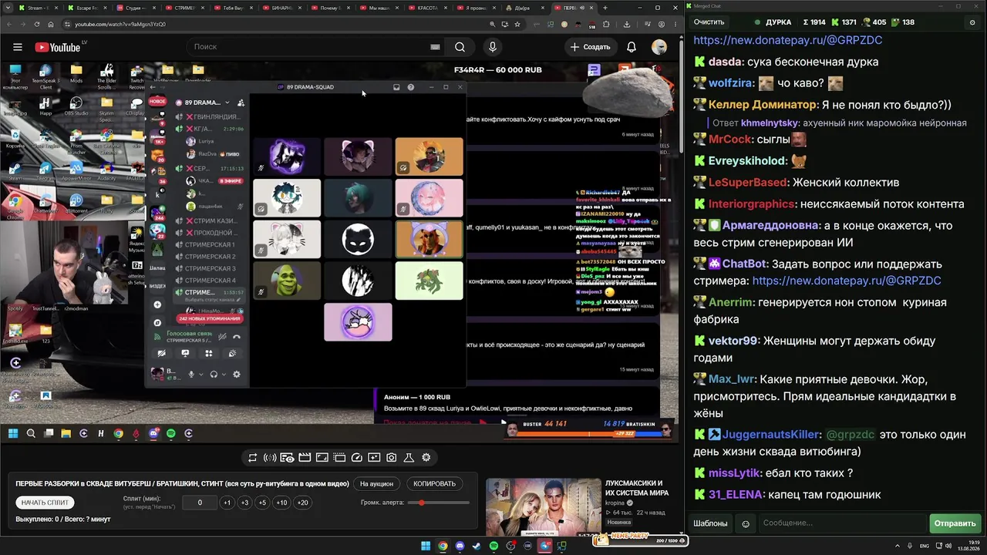Click the YouTube Создать button
Screen dimensions: 987x555
coord(591,47)
